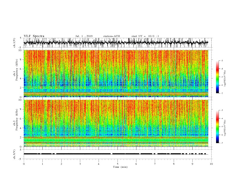This screenshot has width=238, height=184.
Task: Click the lower colorbar 'log(PSD)(V²/Hz)' label
Action: coord(225,128)
